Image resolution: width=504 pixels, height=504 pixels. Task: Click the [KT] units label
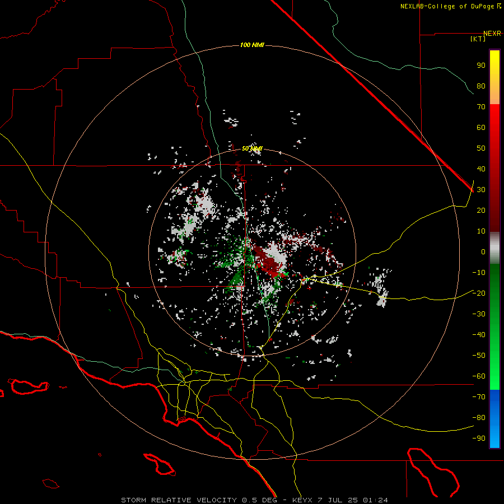point(478,39)
